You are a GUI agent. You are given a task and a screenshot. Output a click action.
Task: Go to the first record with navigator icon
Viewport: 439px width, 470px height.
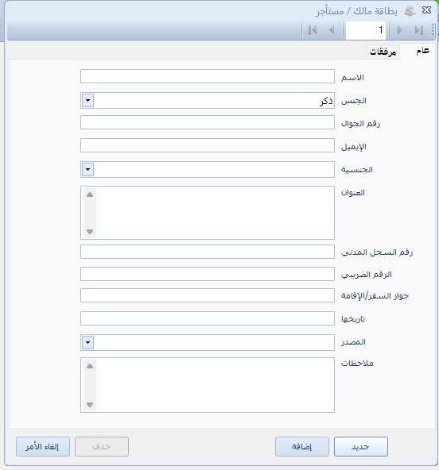tap(313, 30)
